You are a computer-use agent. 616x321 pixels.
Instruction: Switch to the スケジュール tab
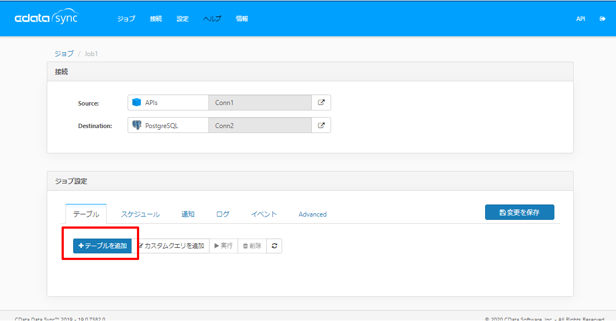click(140, 214)
